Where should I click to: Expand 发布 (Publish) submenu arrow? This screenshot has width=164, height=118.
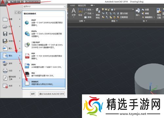coord(20,63)
